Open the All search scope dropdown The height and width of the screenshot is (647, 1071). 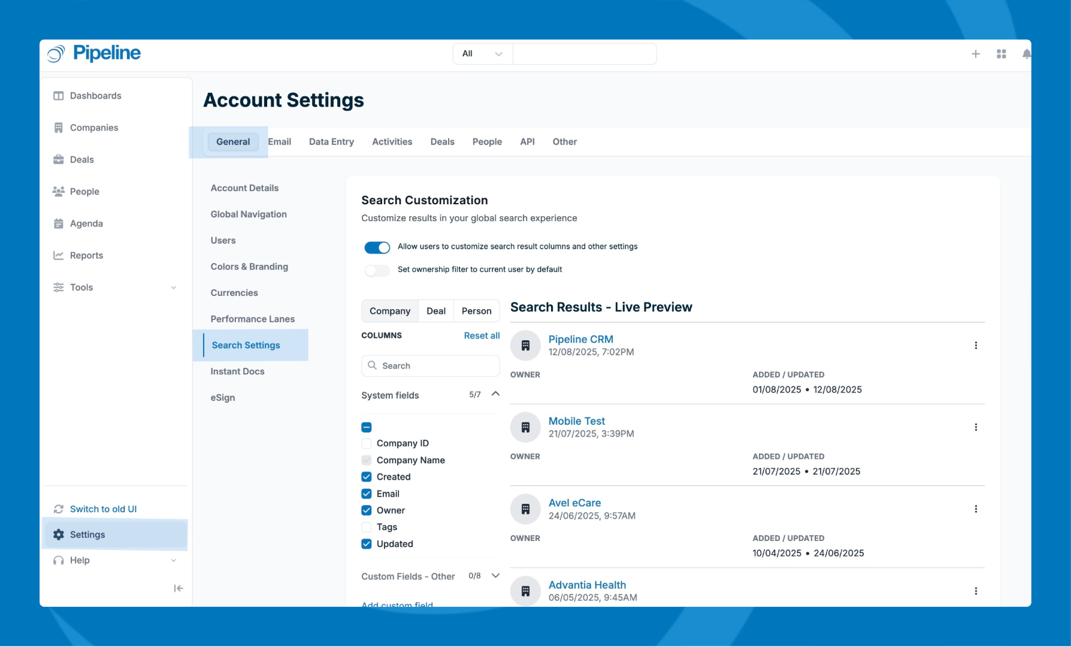coord(483,54)
